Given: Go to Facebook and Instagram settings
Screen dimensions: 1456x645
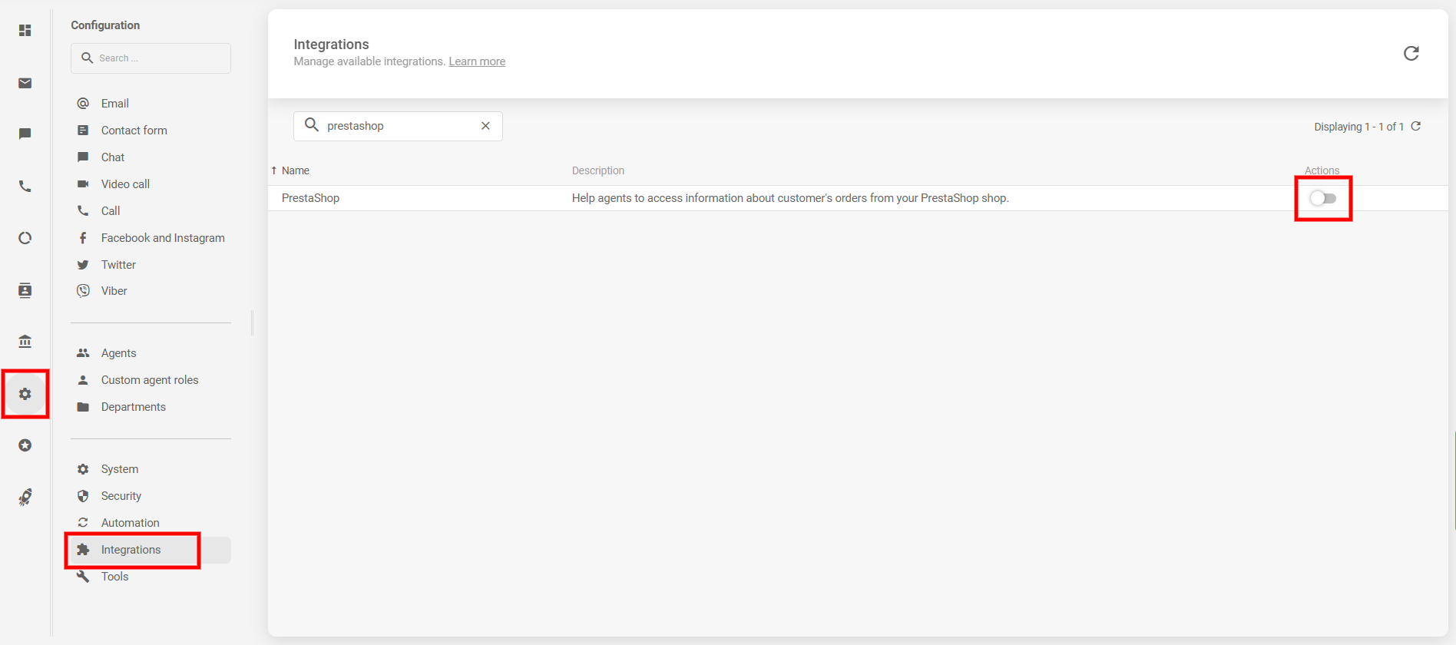Looking at the screenshot, I should pos(163,238).
